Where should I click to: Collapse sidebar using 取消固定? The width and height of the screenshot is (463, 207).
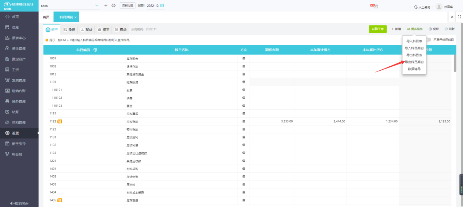pos(19,203)
